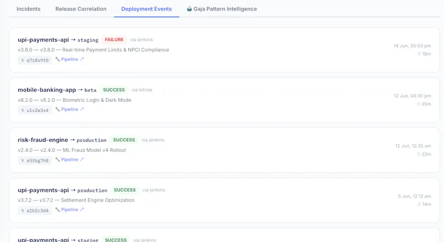444x242 pixels.
Task: Click 'ML Fraud Model v4 Rollout' description
Action: pyautogui.click(x=94, y=150)
